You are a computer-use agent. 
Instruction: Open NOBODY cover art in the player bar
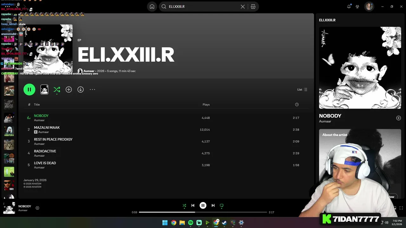9,208
